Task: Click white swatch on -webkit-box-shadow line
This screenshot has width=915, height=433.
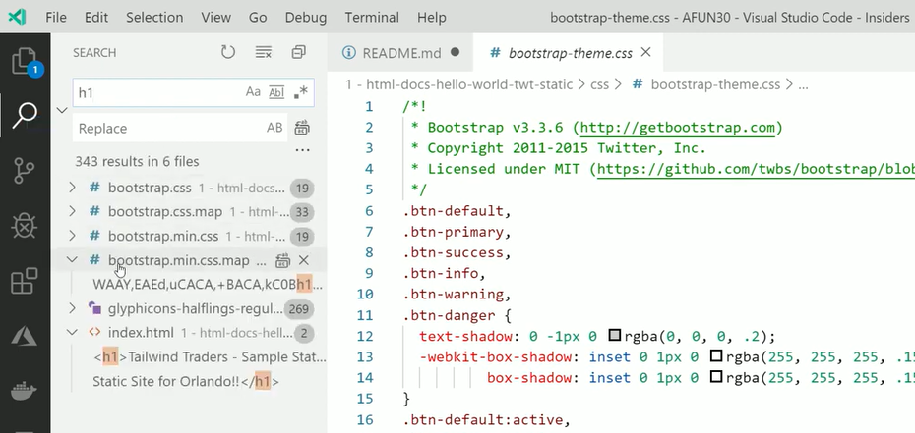Action: [x=716, y=356]
